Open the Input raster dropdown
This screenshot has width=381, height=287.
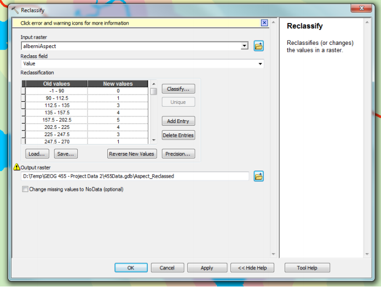coord(245,46)
